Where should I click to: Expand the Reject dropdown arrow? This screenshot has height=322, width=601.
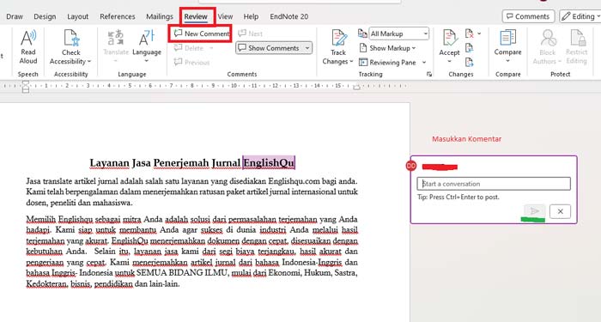coord(479,33)
